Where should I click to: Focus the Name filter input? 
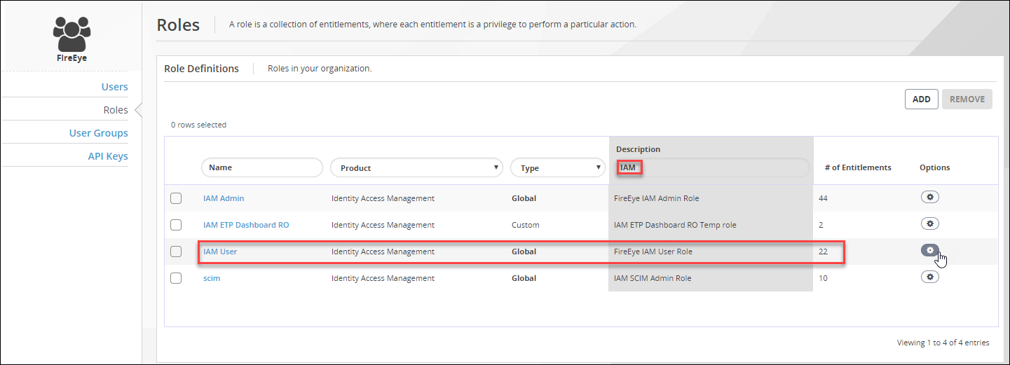click(262, 167)
